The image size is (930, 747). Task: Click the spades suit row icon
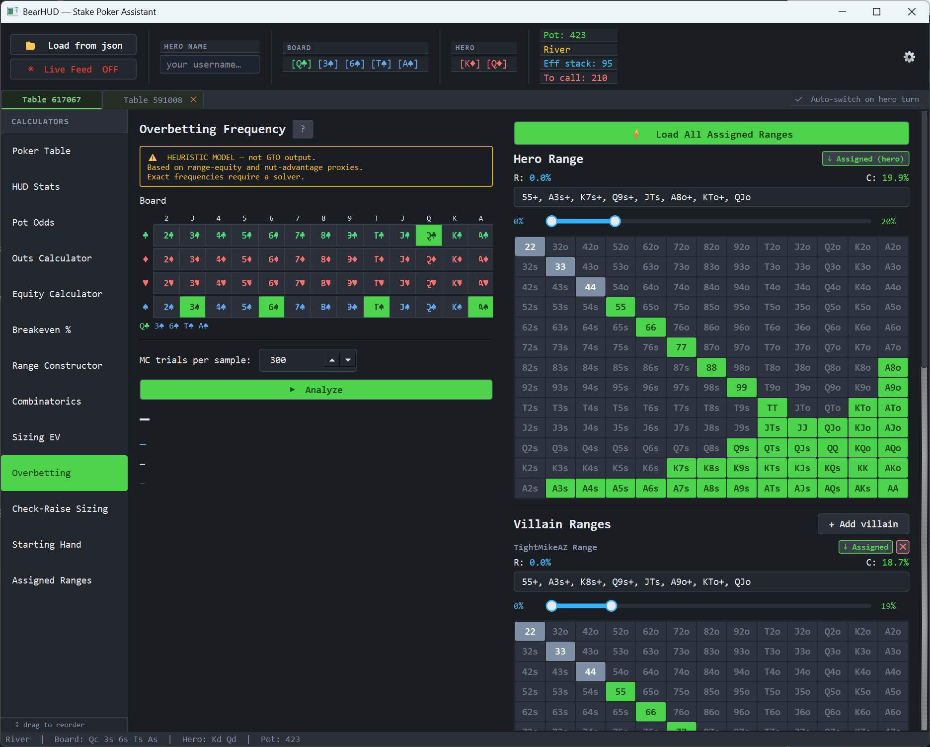pyautogui.click(x=146, y=307)
